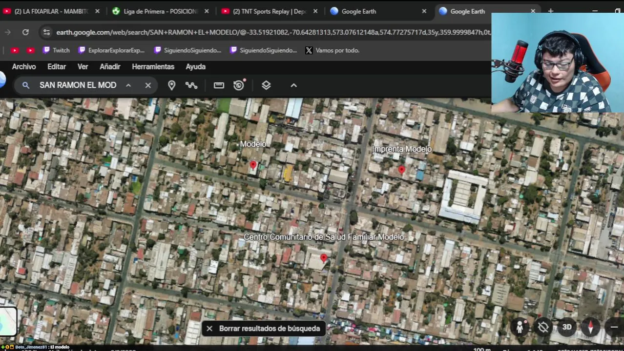
Task: Open the Editar menu
Action: click(57, 66)
